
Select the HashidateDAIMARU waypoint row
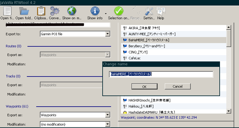pyautogui.click(x=174, y=111)
